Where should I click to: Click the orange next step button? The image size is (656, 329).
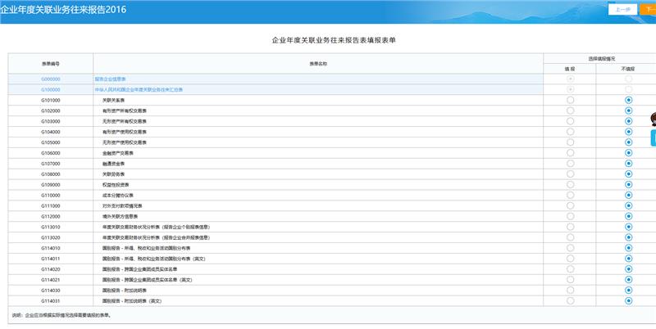click(647, 9)
